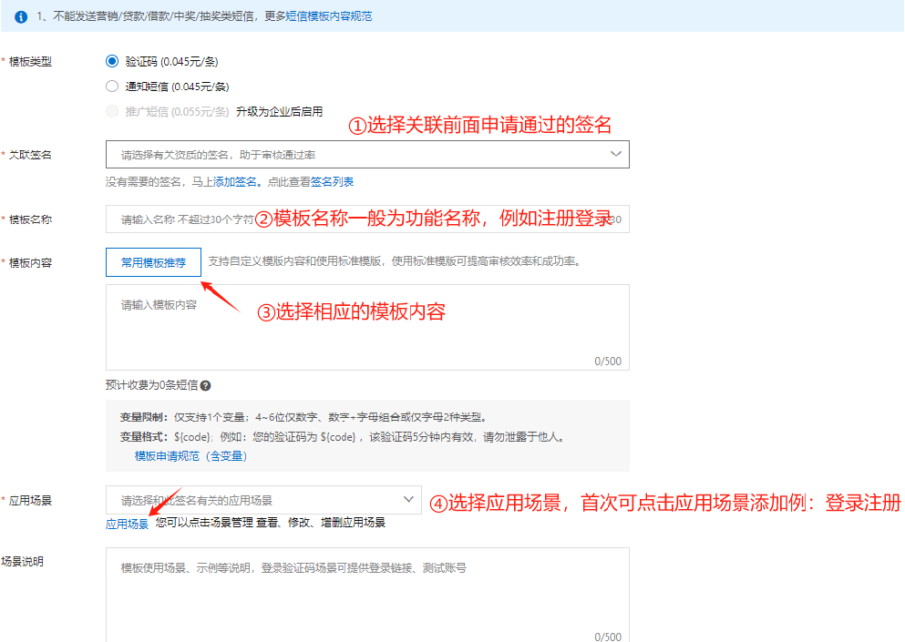This screenshot has height=642, width=905.
Task: Click the blue 应用场景 link below the dropdown
Action: (127, 524)
